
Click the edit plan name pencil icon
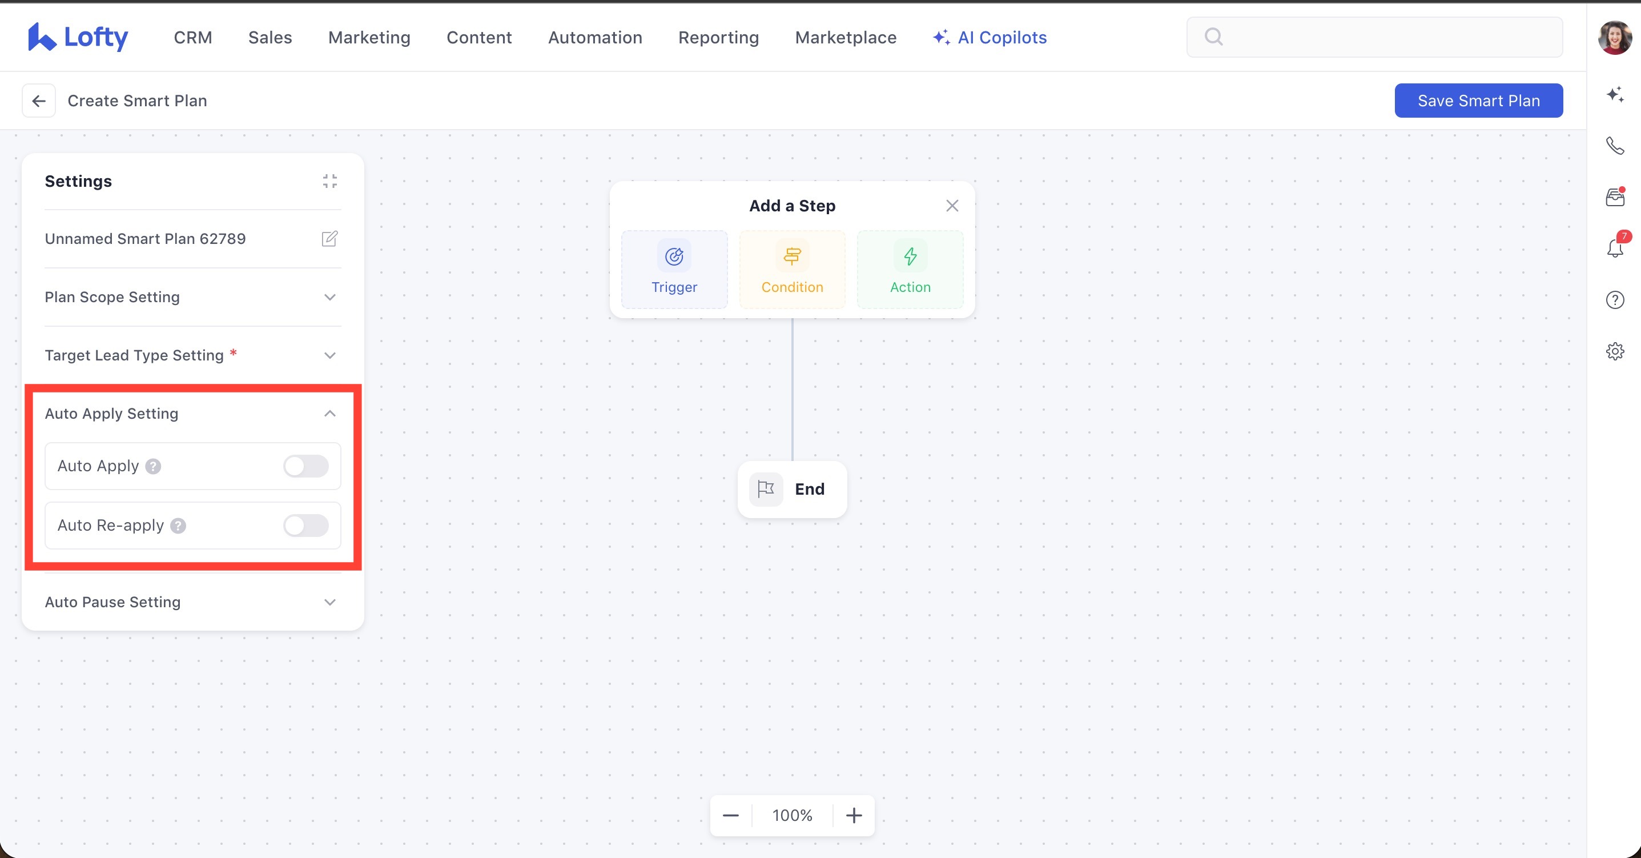pos(329,238)
